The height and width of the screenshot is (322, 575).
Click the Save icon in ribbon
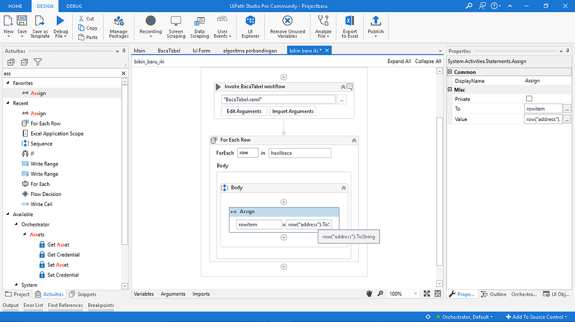22,21
